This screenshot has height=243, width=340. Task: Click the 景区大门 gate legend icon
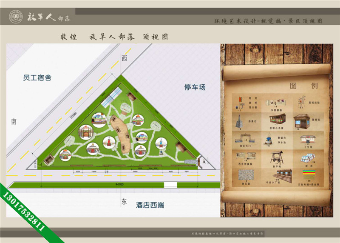245,138
